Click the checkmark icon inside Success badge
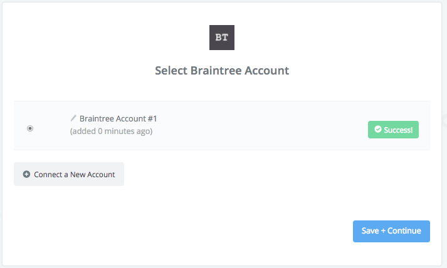 pos(378,129)
